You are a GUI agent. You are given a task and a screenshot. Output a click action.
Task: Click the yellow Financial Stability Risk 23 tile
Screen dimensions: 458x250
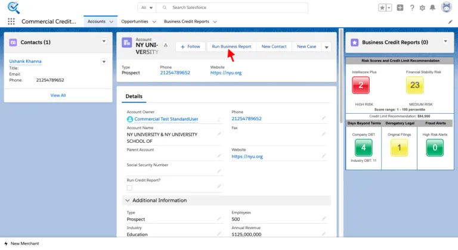[415, 85]
